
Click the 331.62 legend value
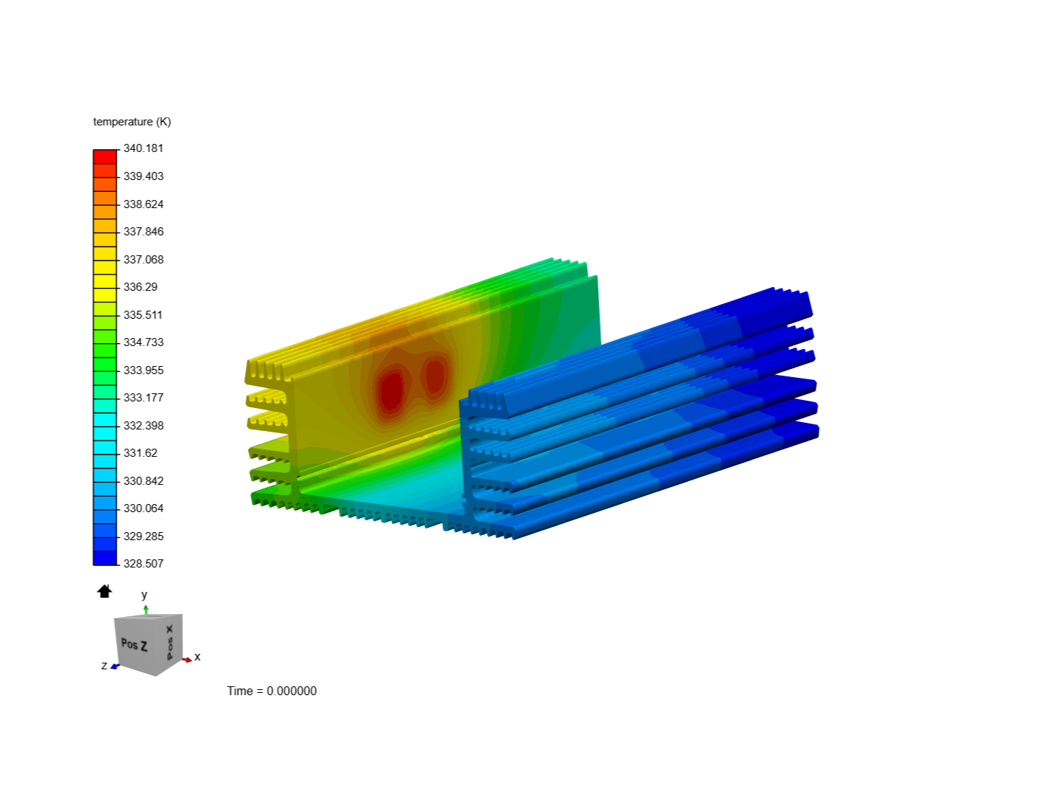click(x=140, y=453)
